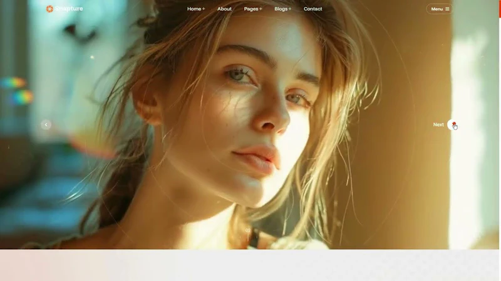Open the Home dropdown menu
501x281 pixels.
pos(196,9)
